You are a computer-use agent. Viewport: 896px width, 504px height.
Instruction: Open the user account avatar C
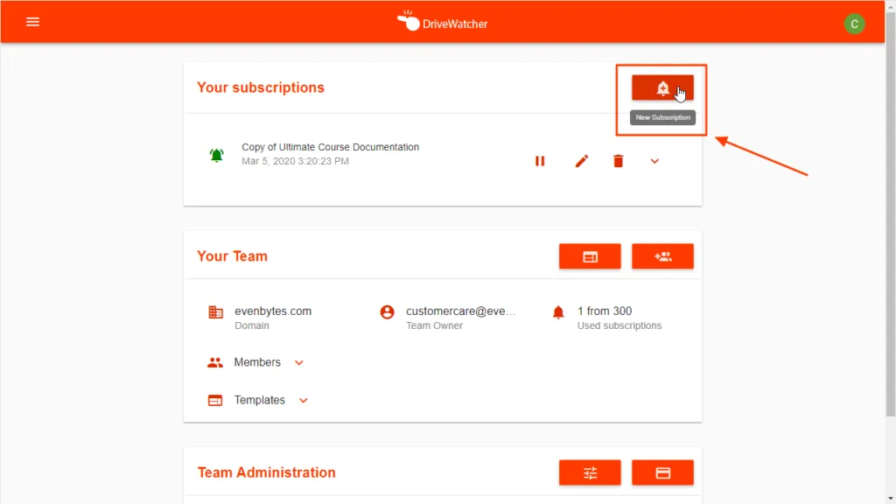pyautogui.click(x=854, y=24)
